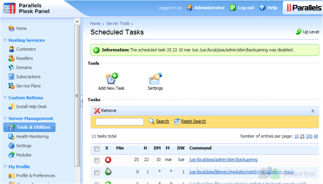
Task: Click the Service Plans icon
Action: coord(11,86)
